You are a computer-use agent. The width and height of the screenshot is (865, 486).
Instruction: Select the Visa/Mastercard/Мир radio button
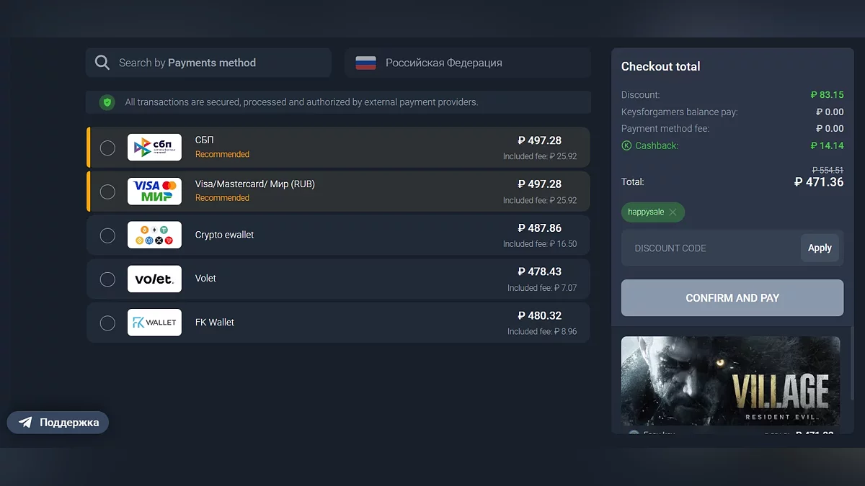tap(107, 192)
